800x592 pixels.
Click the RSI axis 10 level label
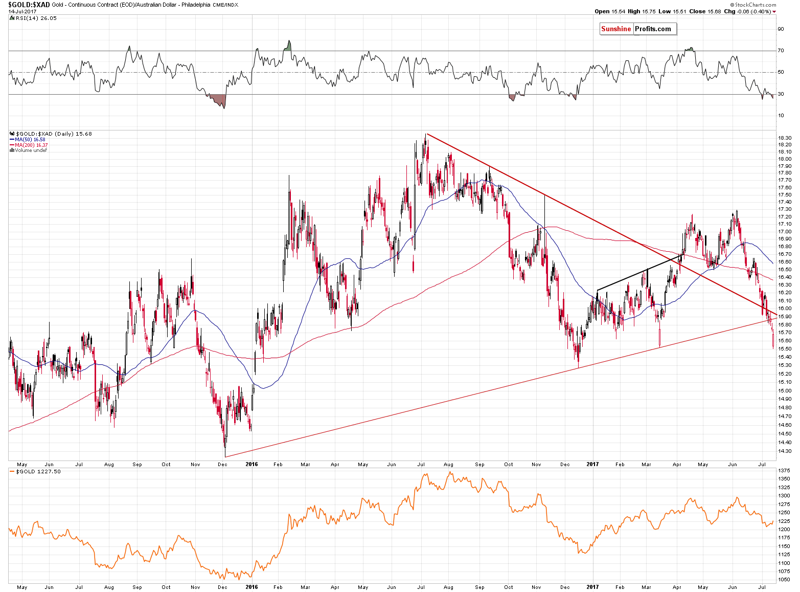click(781, 115)
